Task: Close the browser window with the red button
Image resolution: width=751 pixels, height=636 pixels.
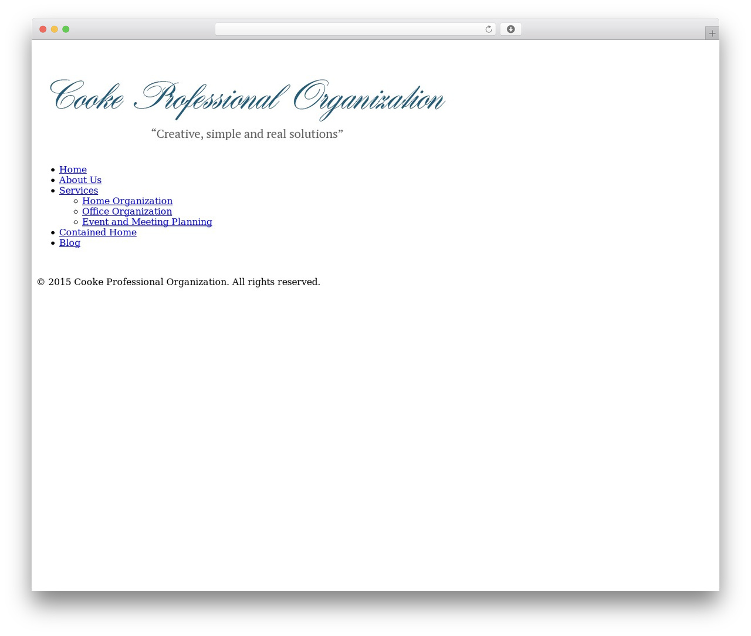Action: tap(43, 29)
